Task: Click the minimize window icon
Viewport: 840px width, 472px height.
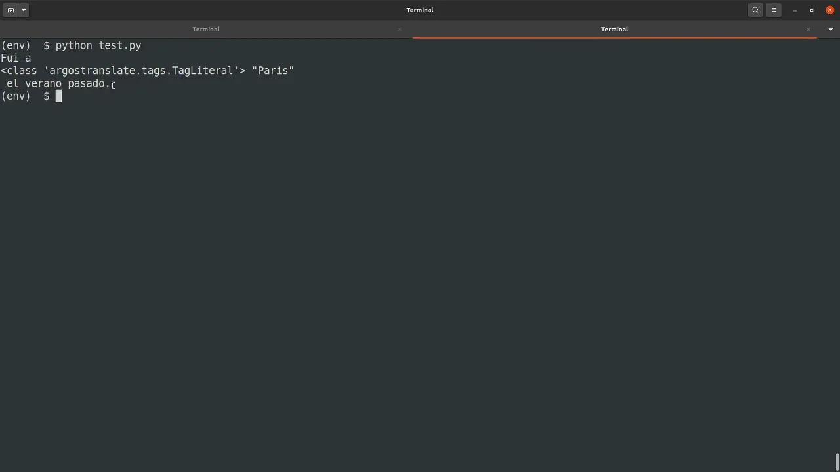Action: 794,10
